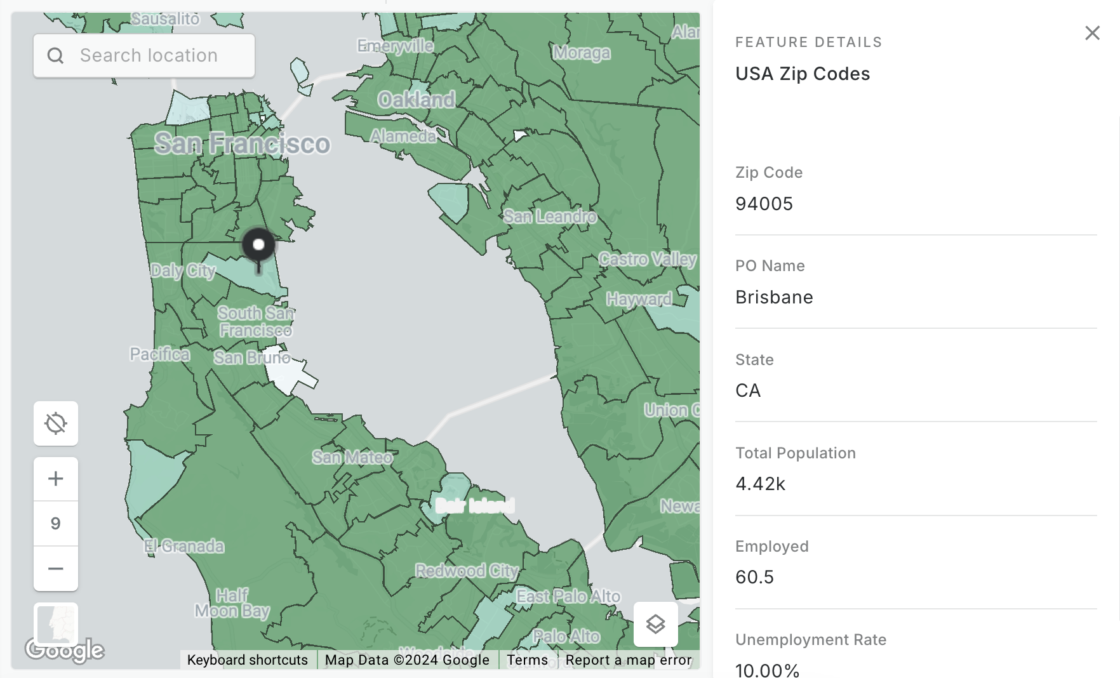Click the Google logo on map

(x=64, y=650)
